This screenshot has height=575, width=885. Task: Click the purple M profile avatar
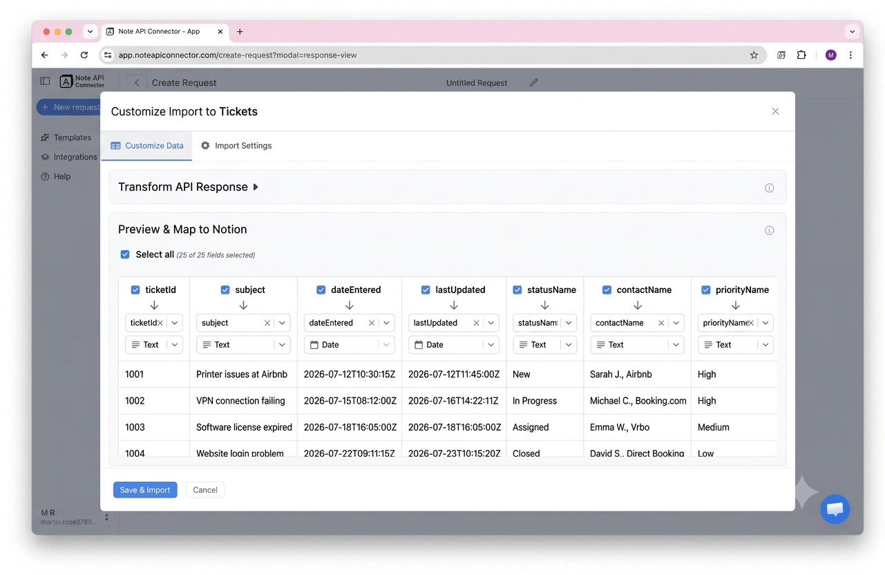click(x=830, y=55)
